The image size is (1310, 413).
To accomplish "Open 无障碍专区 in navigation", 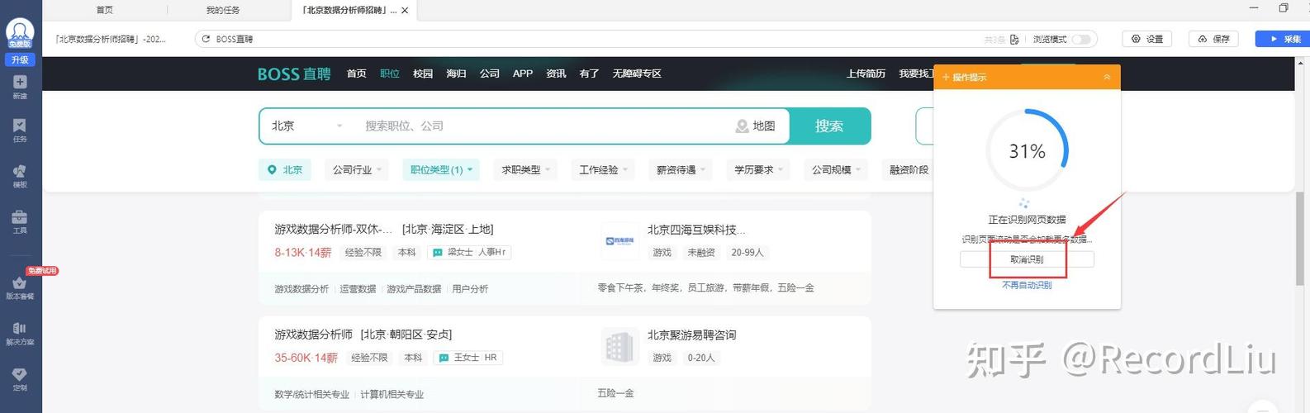I will tap(637, 74).
